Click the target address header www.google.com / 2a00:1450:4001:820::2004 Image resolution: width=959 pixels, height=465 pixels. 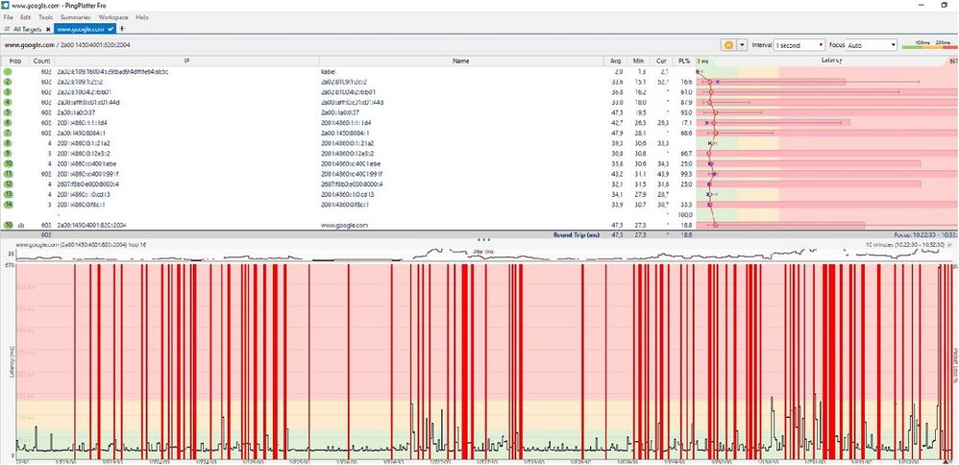point(66,45)
